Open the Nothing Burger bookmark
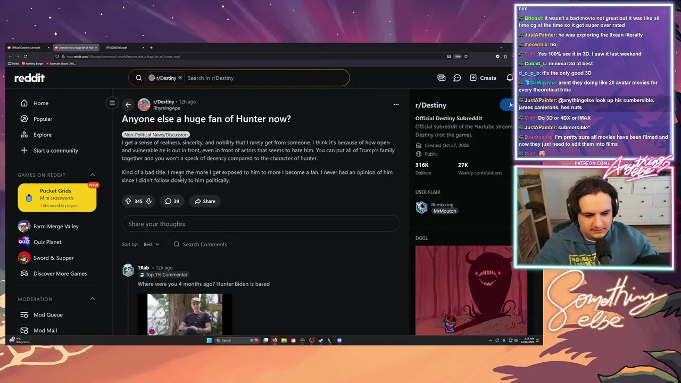Screen dimensions: 681x383 (32, 64)
